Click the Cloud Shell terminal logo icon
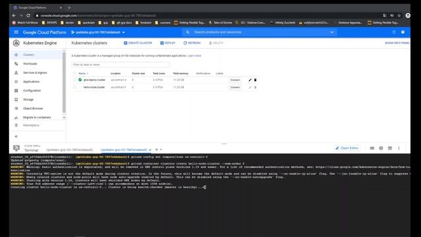421x237 pixels. [x=16, y=147]
